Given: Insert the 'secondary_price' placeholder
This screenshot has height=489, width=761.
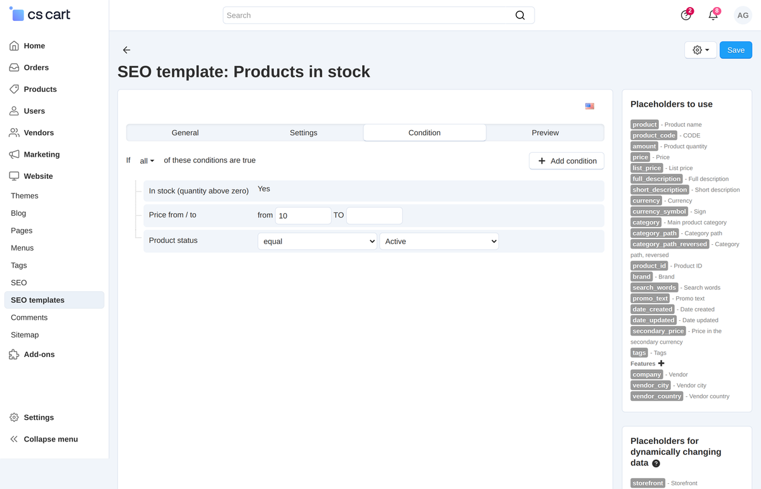Looking at the screenshot, I should 658,331.
